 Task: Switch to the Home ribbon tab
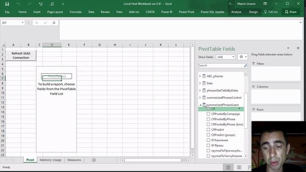click(22, 12)
